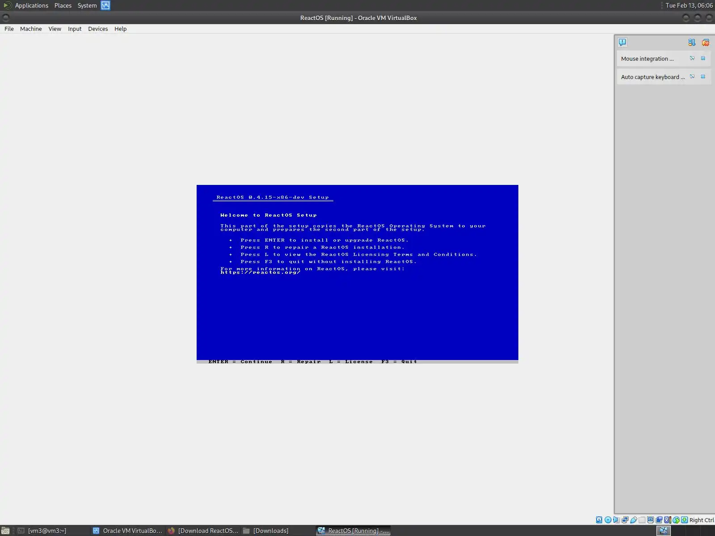715x536 pixels.
Task: Click the recording indicator in status bar
Action: point(659,519)
